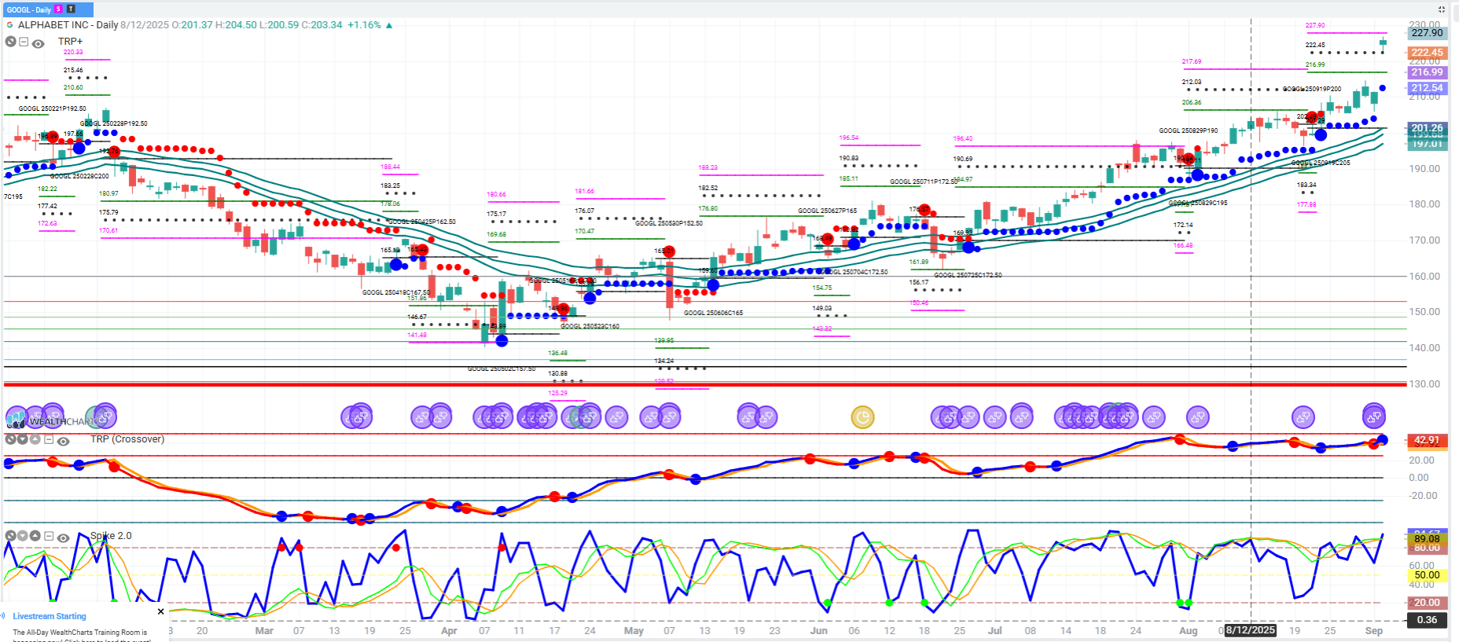
Task: Click the TRP+ indicator name
Action: [x=70, y=42]
